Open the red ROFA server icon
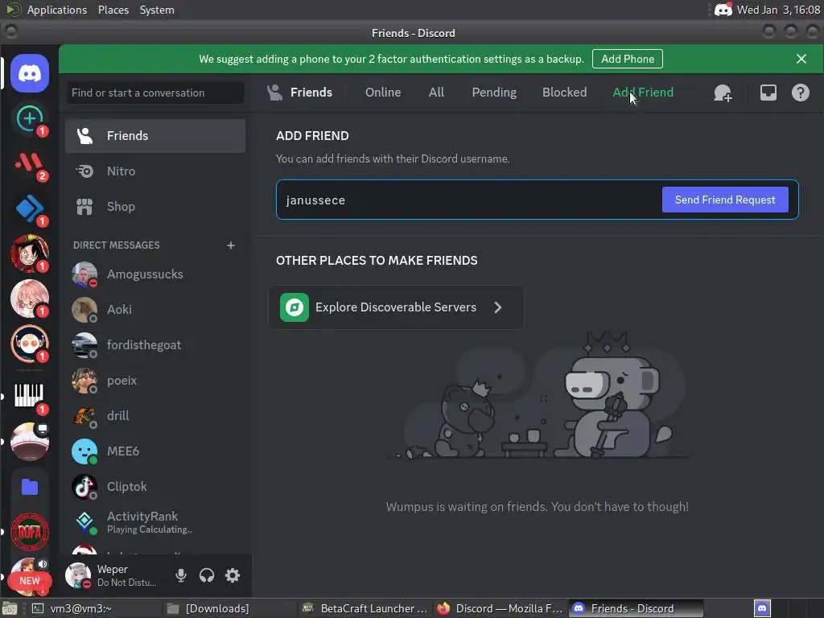 tap(30, 532)
